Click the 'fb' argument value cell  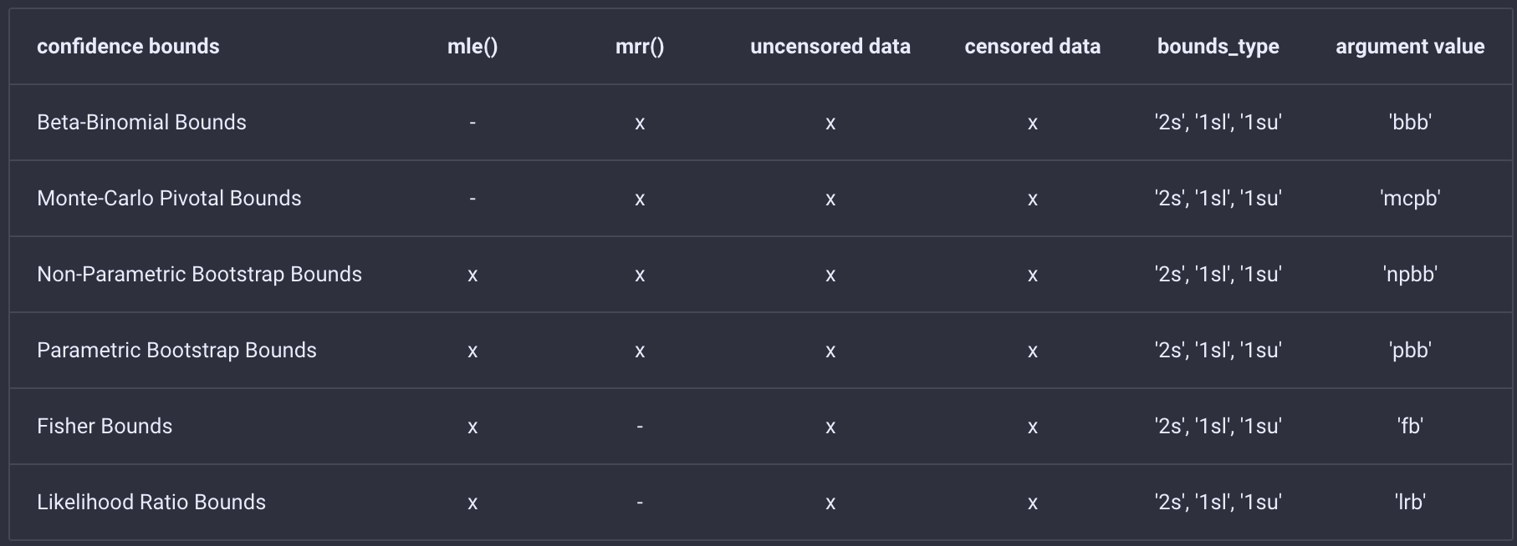point(1410,427)
